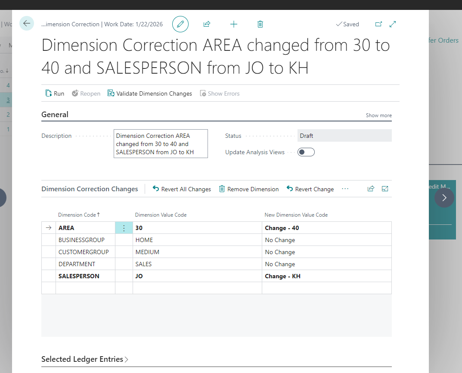
Task: Delete the correction with the trash icon
Action: 260,24
